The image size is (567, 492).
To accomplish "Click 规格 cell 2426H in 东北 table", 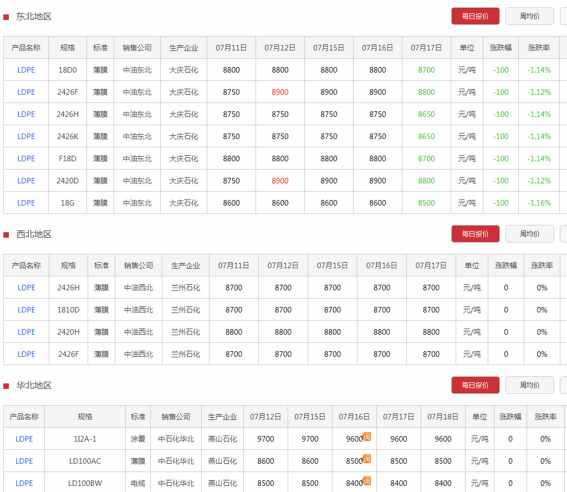I will click(68, 114).
